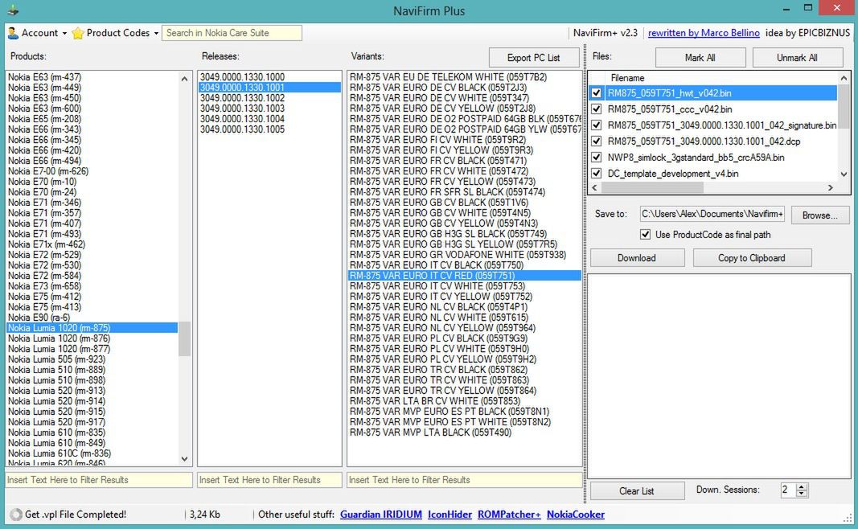This screenshot has width=858, height=529.
Task: Uncheck RM875_059T751_hwt_v042.bin file
Action: click(596, 93)
